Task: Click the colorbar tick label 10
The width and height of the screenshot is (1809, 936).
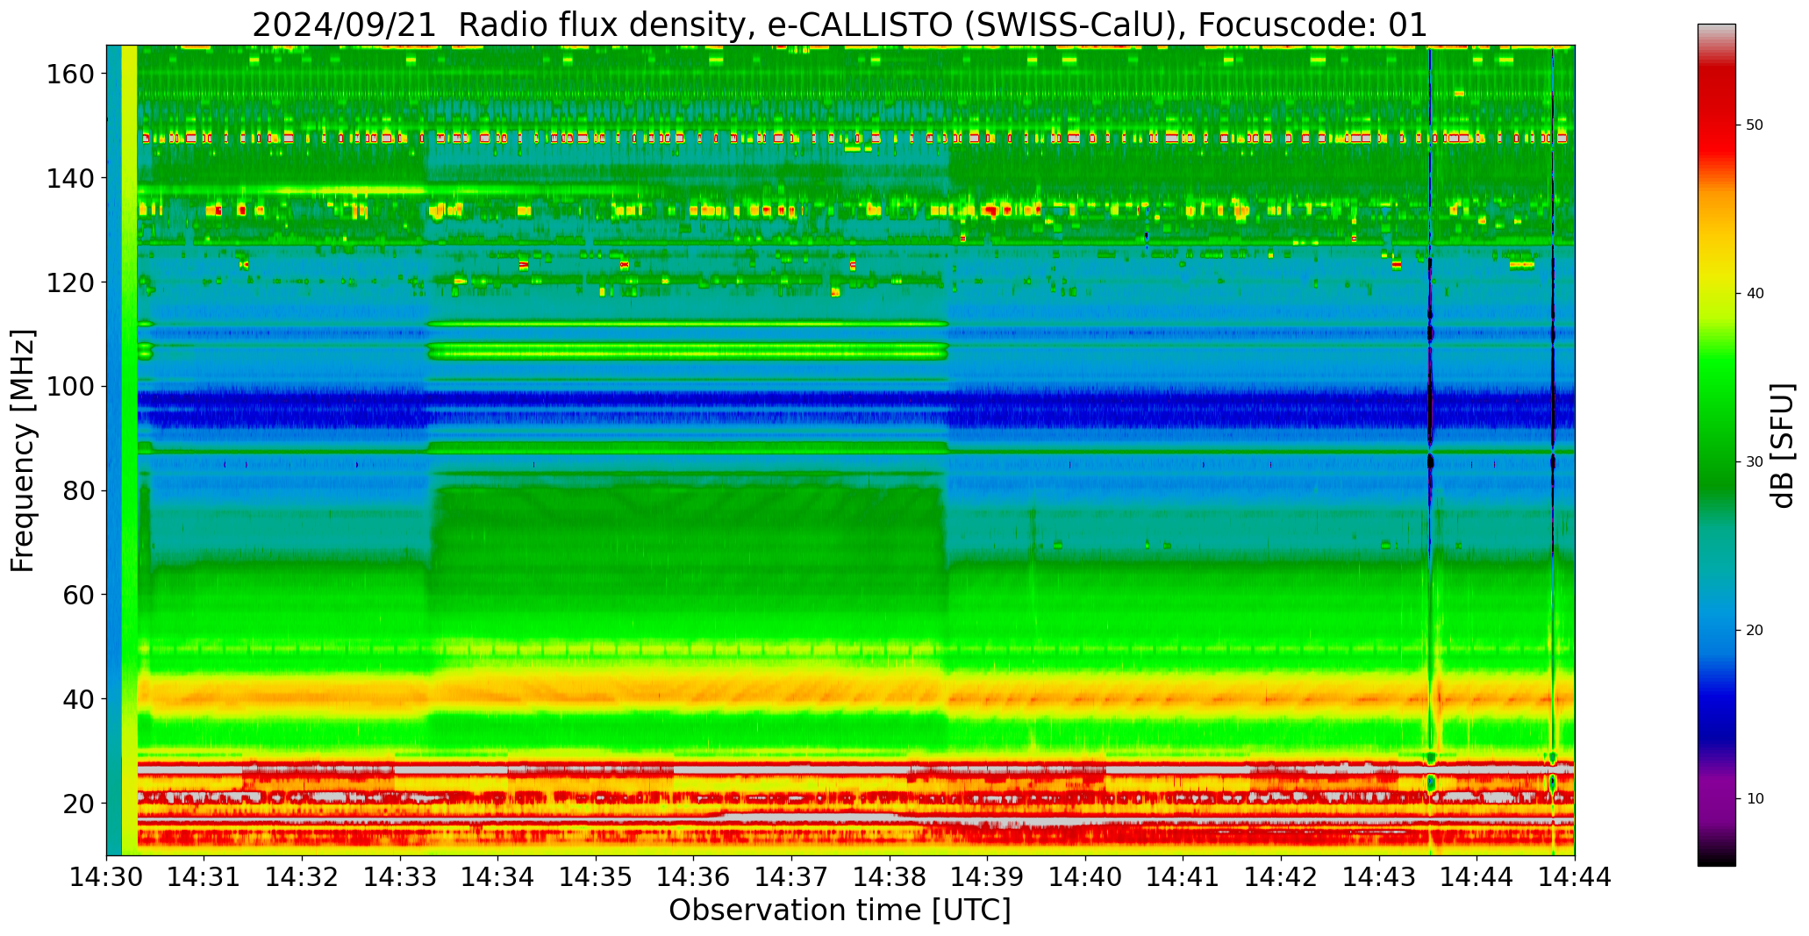Action: coord(1755,799)
